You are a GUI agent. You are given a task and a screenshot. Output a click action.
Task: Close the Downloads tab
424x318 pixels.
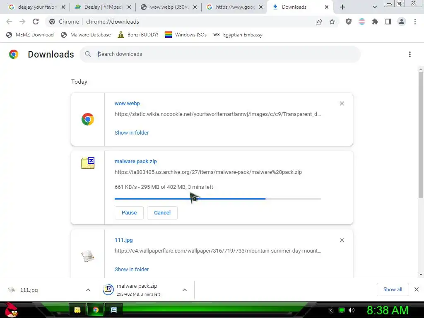coord(327,7)
